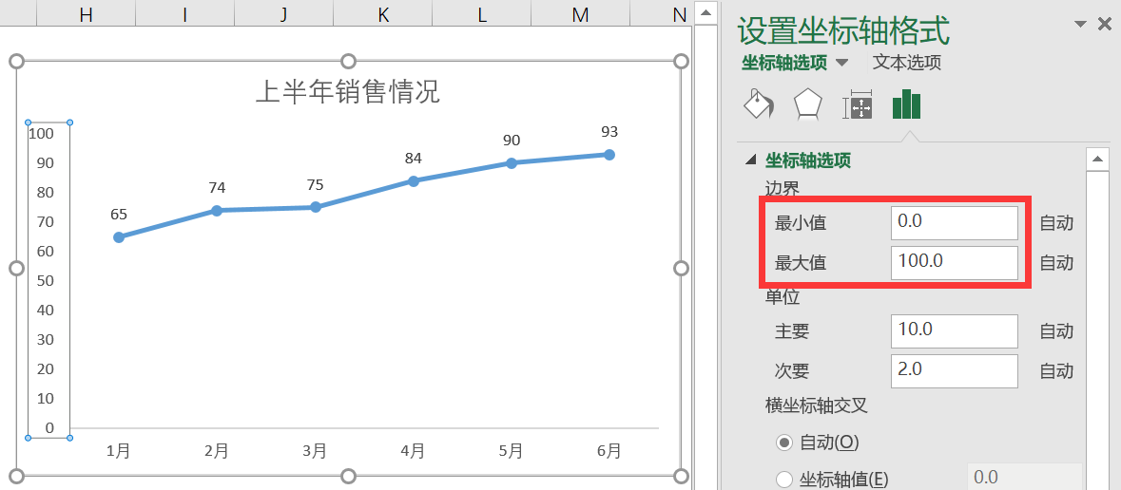The height and width of the screenshot is (490, 1121).
Task: Select the 自动(O) radio button
Action: 784,443
